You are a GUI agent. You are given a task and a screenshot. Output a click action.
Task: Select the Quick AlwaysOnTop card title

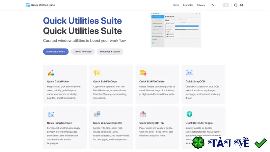(x=152, y=123)
